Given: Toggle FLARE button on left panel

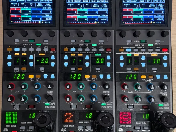Looking at the screenshot, I should click(x=16, y=106).
